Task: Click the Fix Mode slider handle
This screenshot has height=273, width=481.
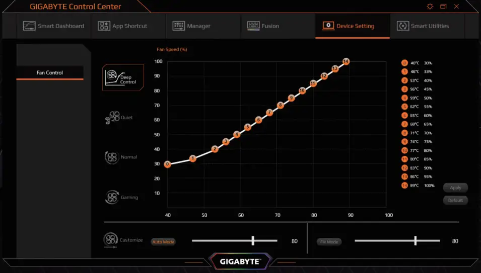Action: tap(416, 240)
